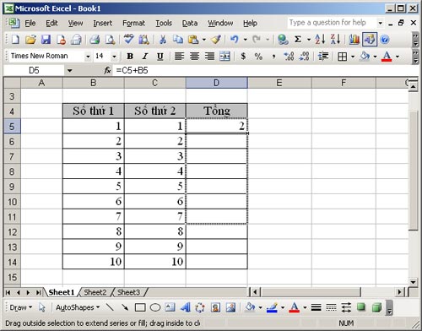
Task: Open a file with the Open folder icon
Action: tap(30, 40)
